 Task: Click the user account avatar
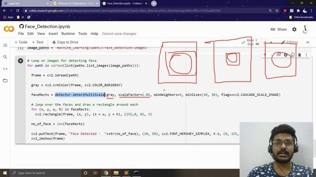tap(306, 29)
